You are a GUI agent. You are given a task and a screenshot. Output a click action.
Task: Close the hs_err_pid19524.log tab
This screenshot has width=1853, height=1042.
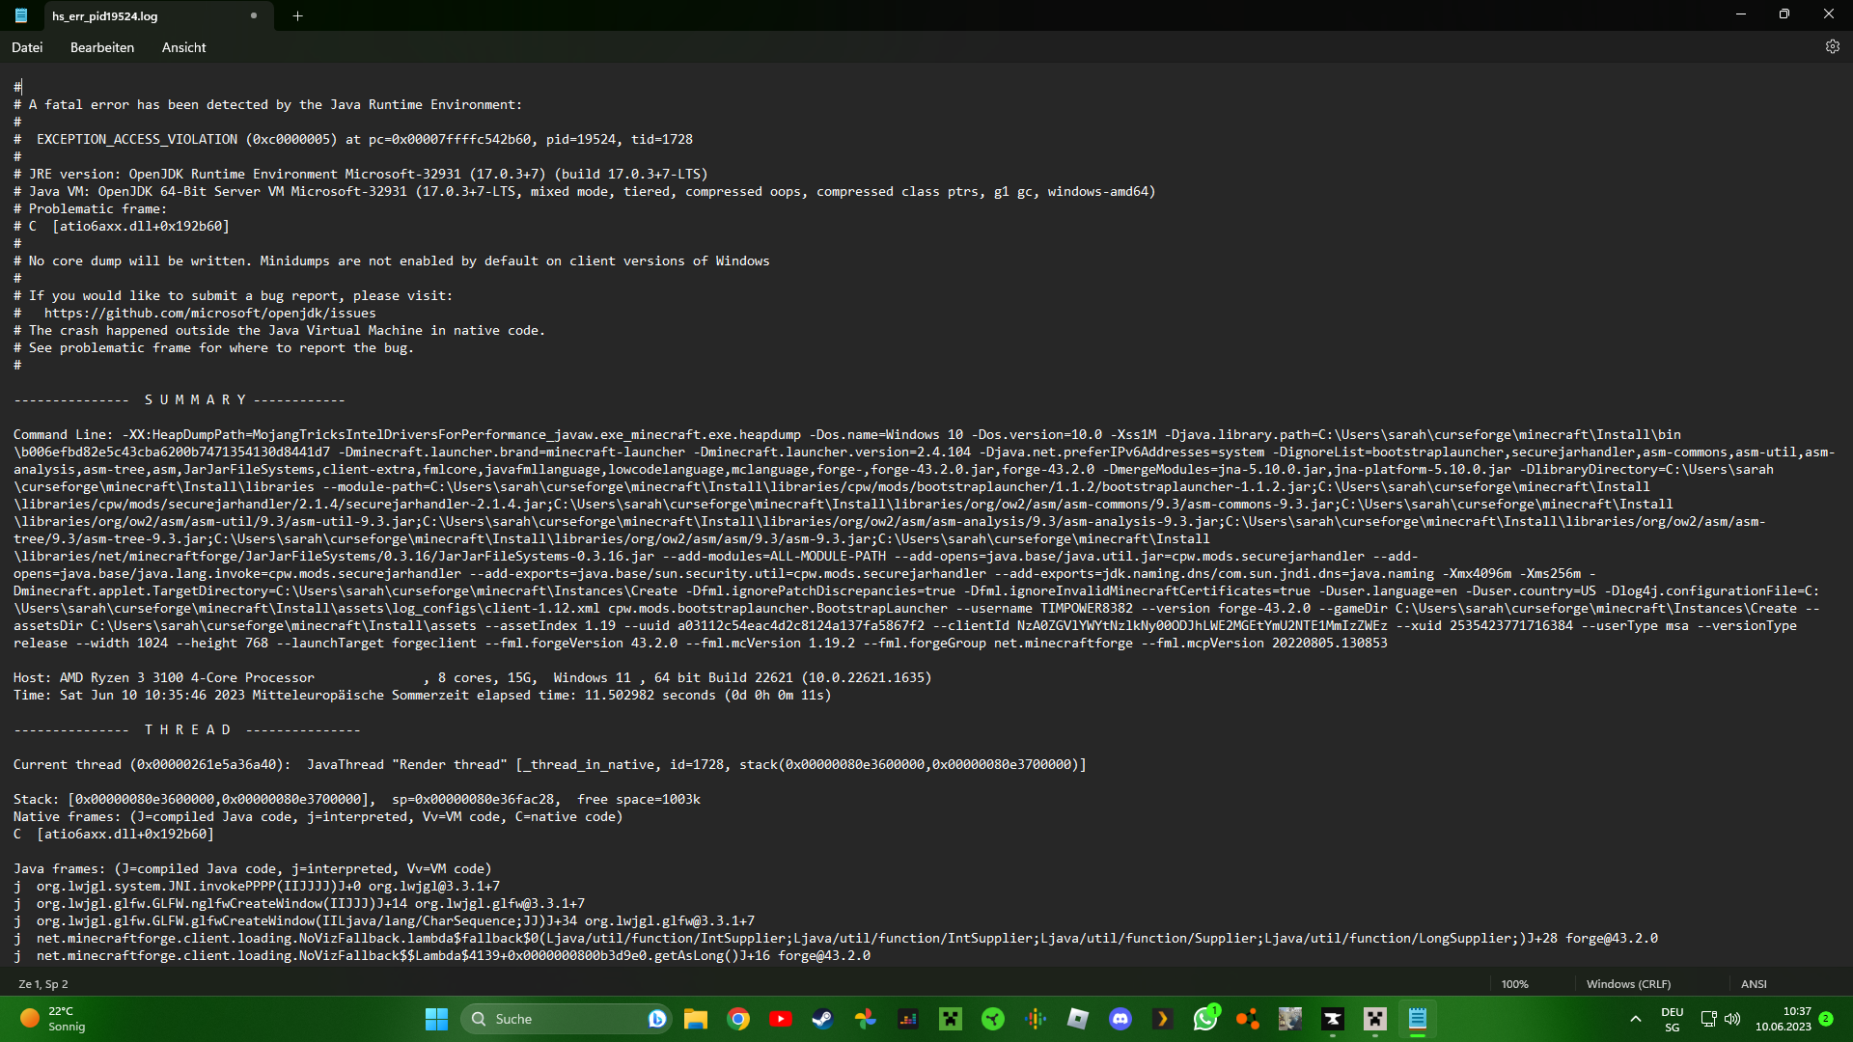pos(254,15)
